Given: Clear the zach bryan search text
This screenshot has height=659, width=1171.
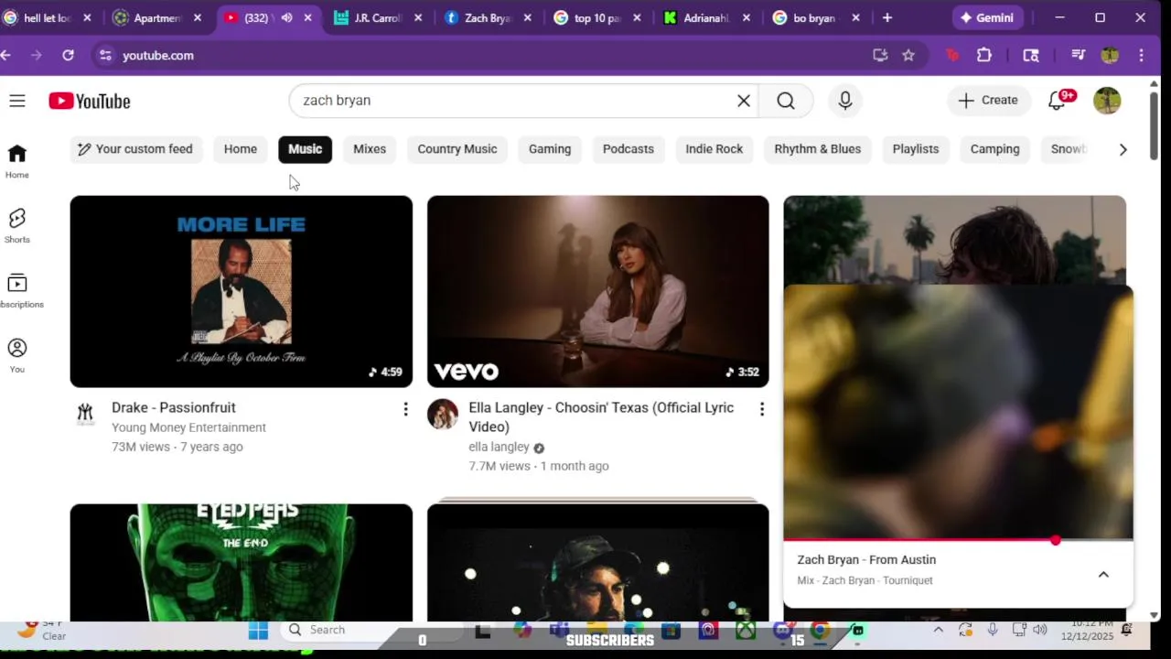Looking at the screenshot, I should [744, 101].
